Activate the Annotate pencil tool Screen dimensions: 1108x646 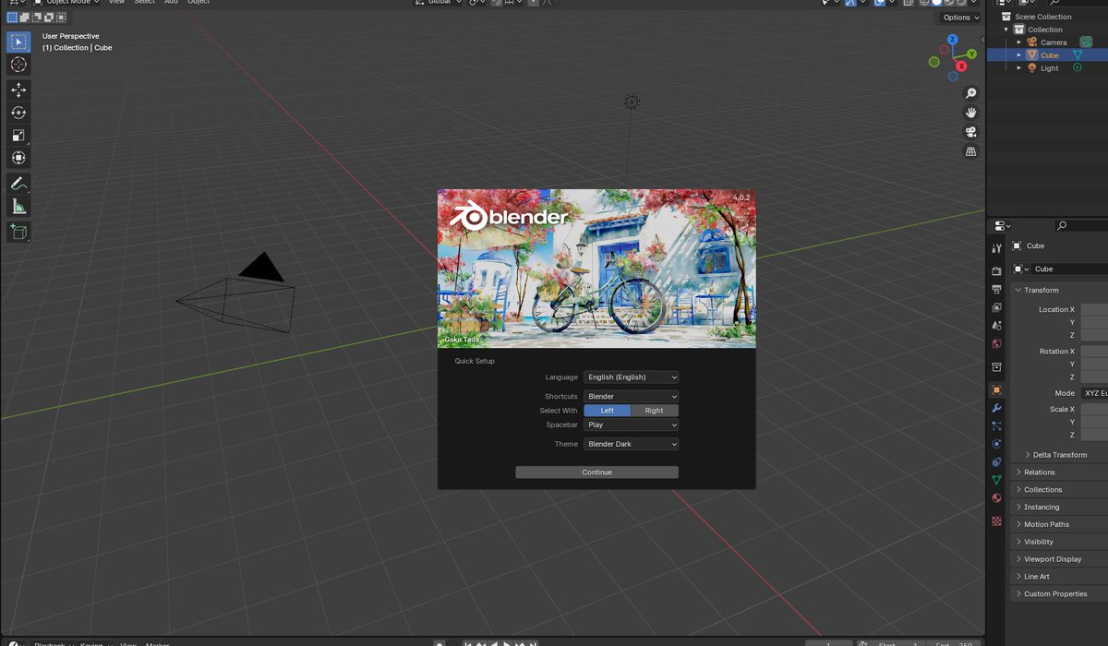point(18,184)
